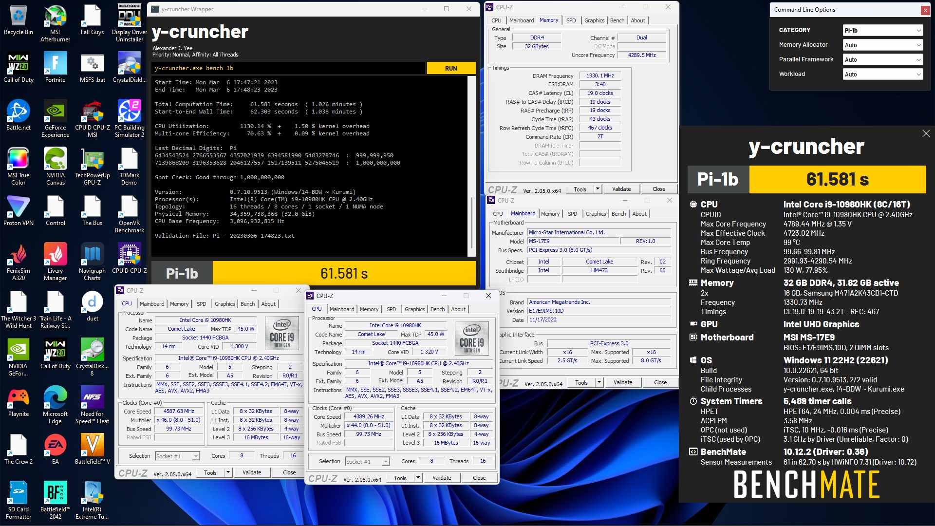The width and height of the screenshot is (935, 526).
Task: Launch Microsoft Edge desktop icon
Action: pos(55,405)
